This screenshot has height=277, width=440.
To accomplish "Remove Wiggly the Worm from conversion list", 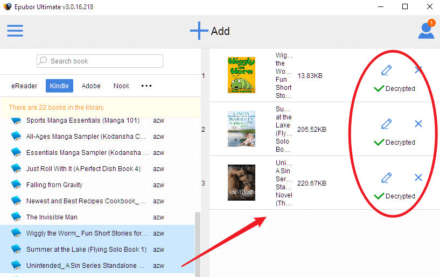I will click(418, 70).
